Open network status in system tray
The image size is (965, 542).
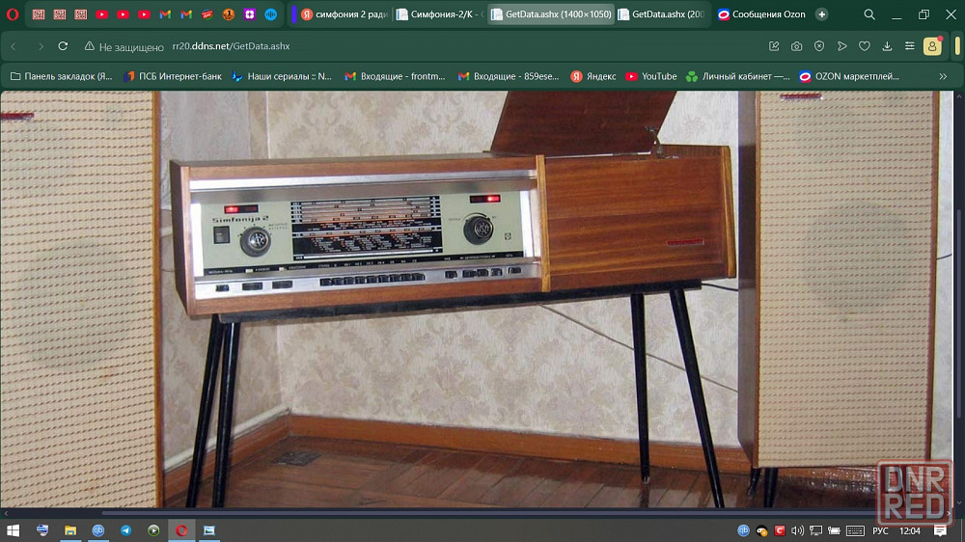(x=816, y=530)
